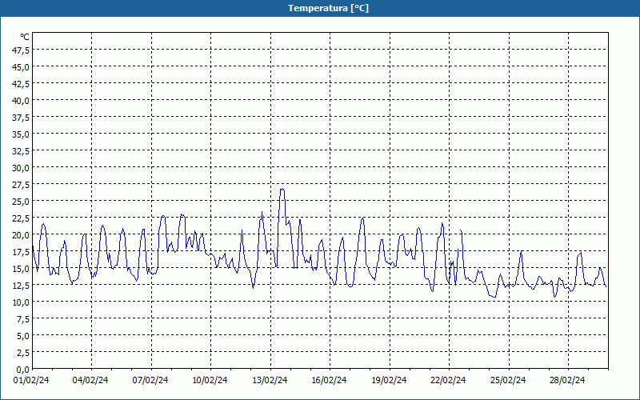Select the 35,0 y-axis label
The width and height of the screenshot is (640, 400).
[x=22, y=134]
